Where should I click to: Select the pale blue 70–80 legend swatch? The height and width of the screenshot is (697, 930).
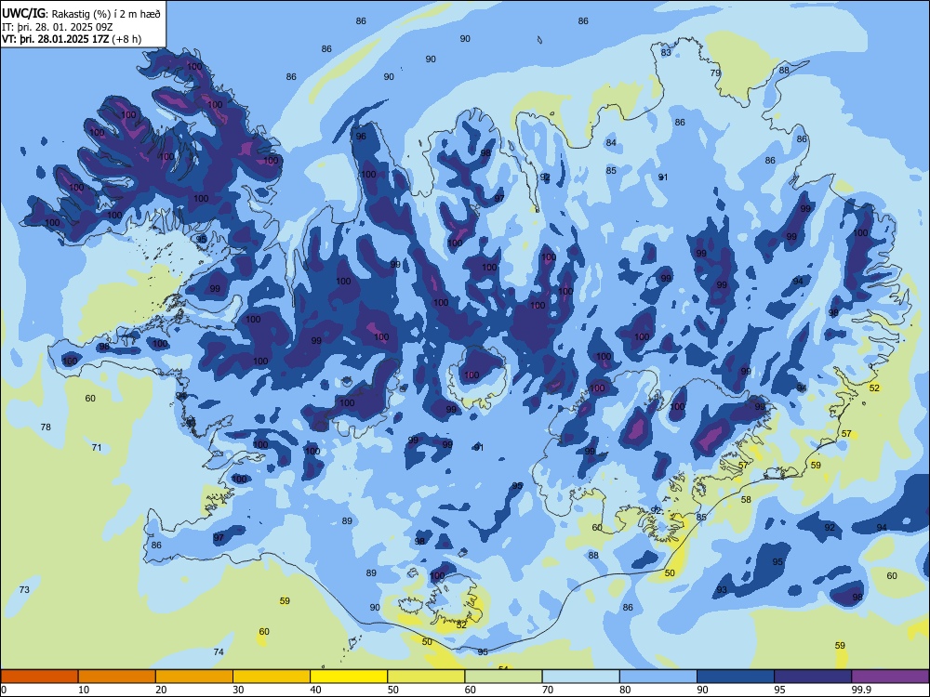coord(580,677)
